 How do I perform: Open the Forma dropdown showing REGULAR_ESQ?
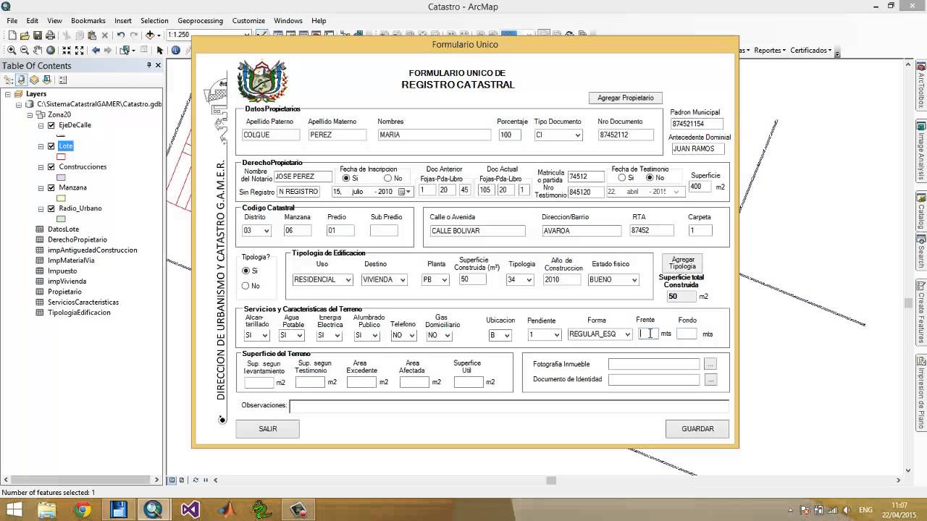point(626,334)
